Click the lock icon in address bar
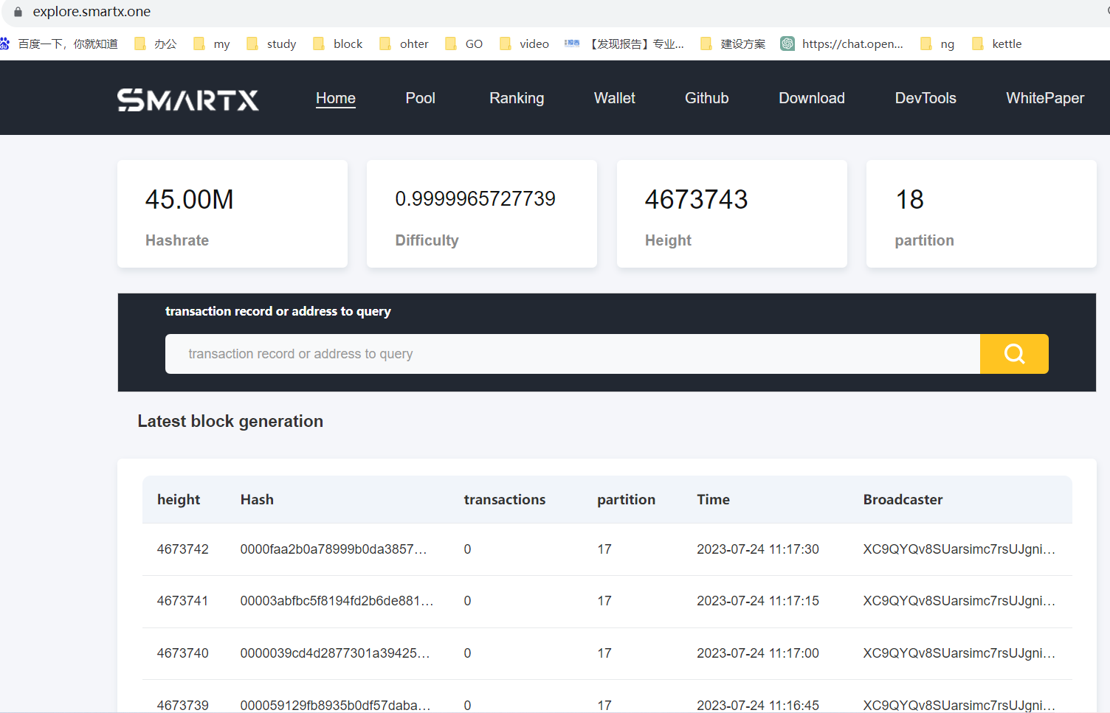 pos(18,12)
